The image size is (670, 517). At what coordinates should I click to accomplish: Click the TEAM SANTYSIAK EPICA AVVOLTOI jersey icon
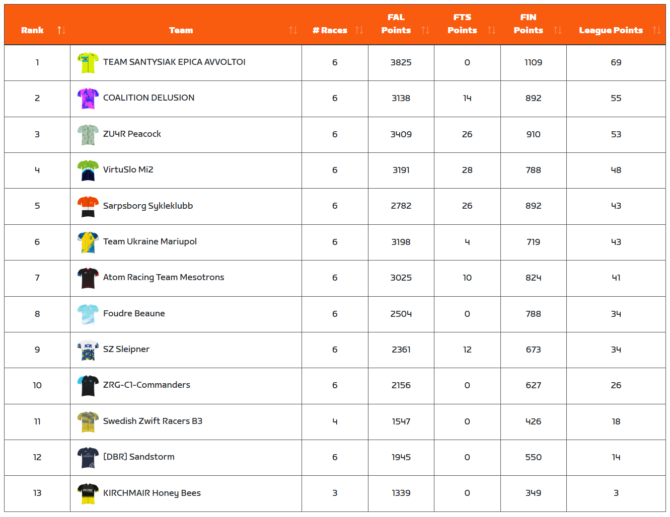(x=88, y=63)
